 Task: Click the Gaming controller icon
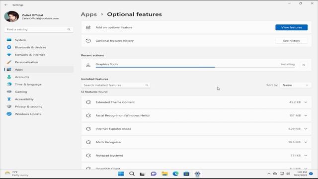point(9,91)
